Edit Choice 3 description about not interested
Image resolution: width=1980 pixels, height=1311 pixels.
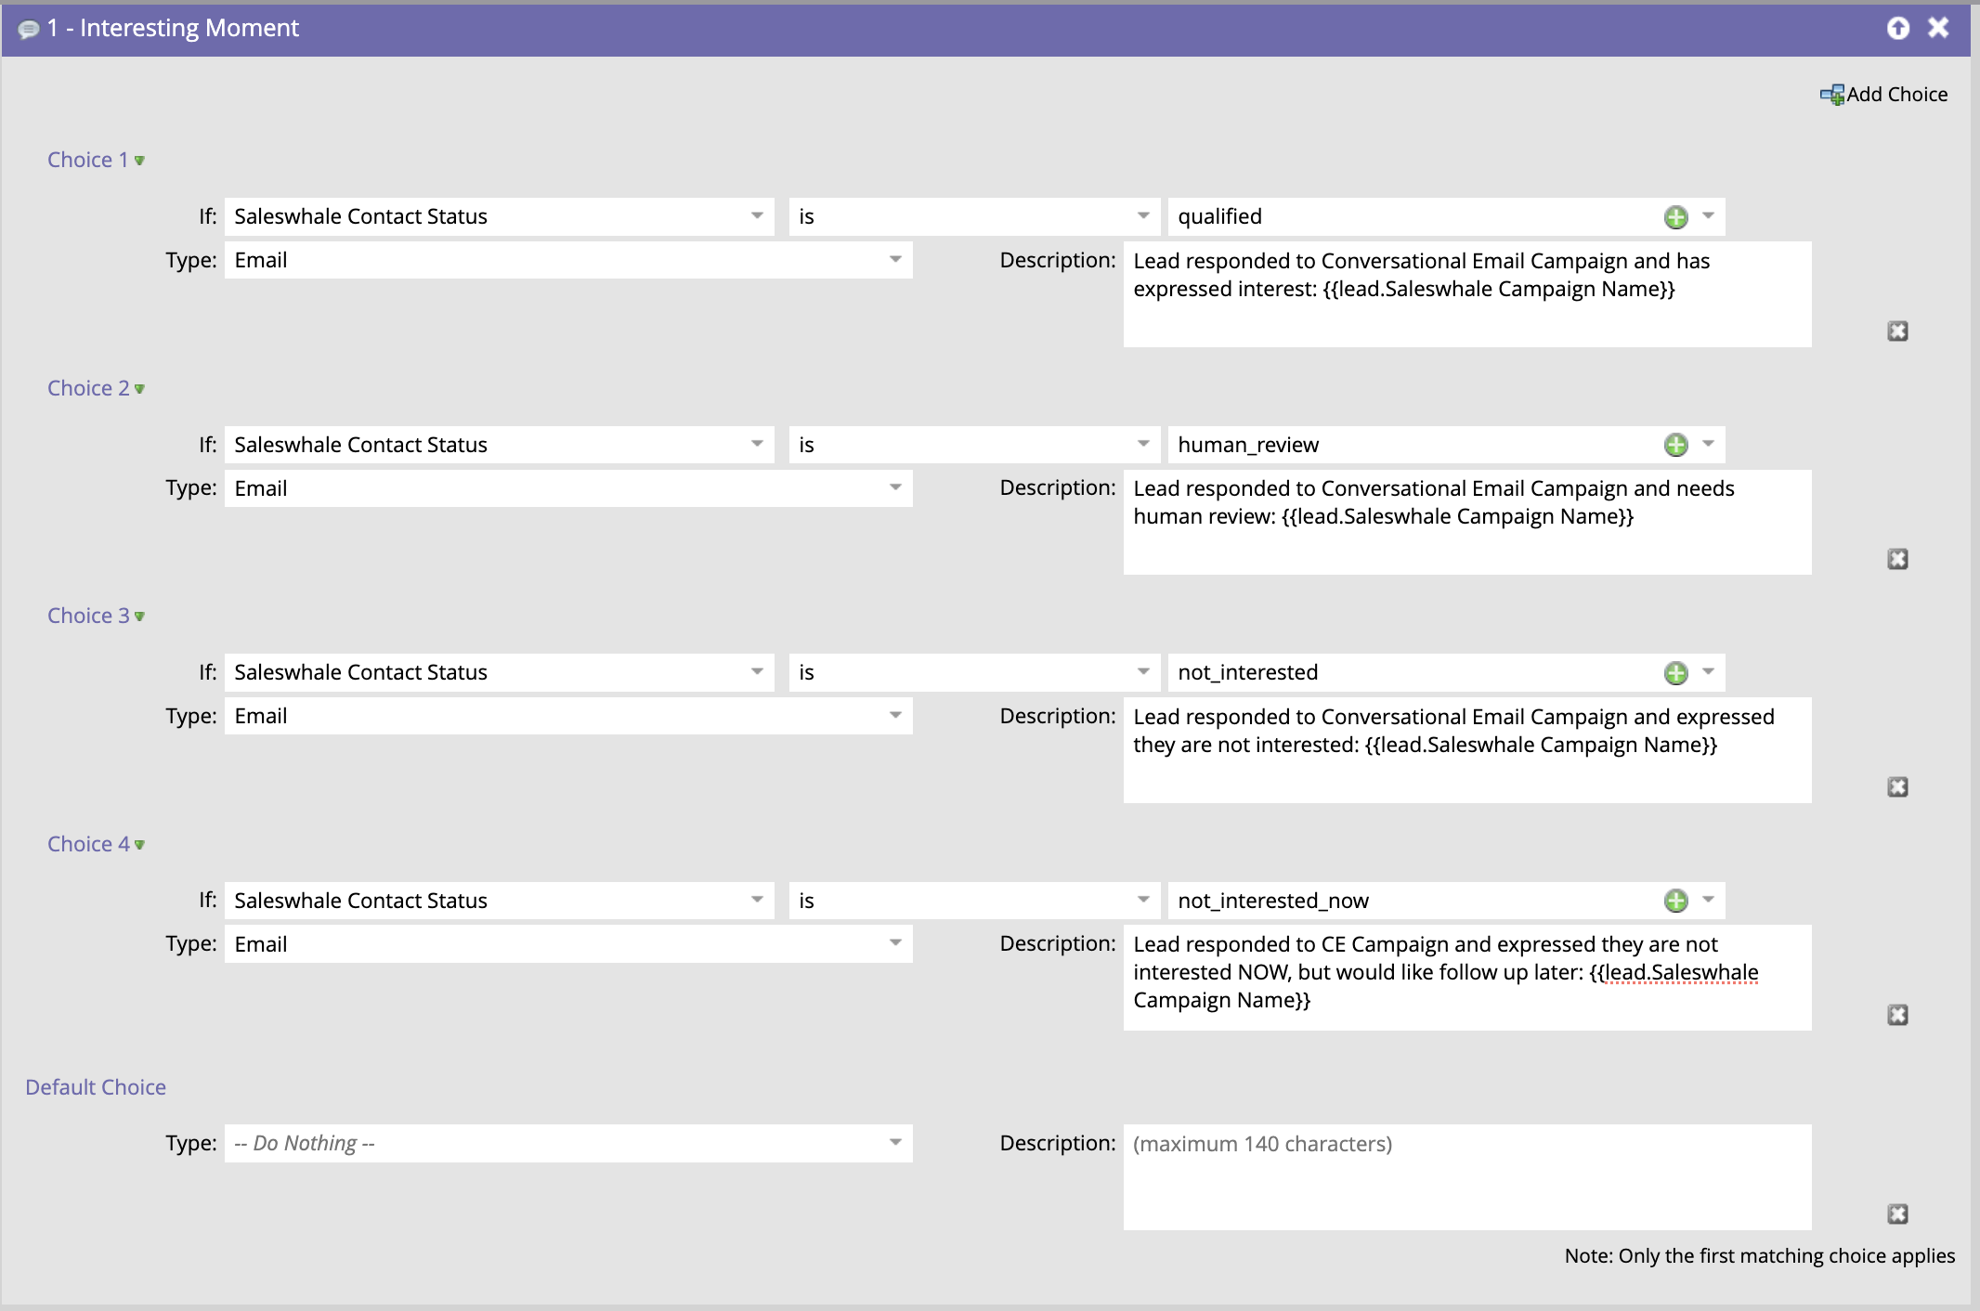pos(1467,750)
